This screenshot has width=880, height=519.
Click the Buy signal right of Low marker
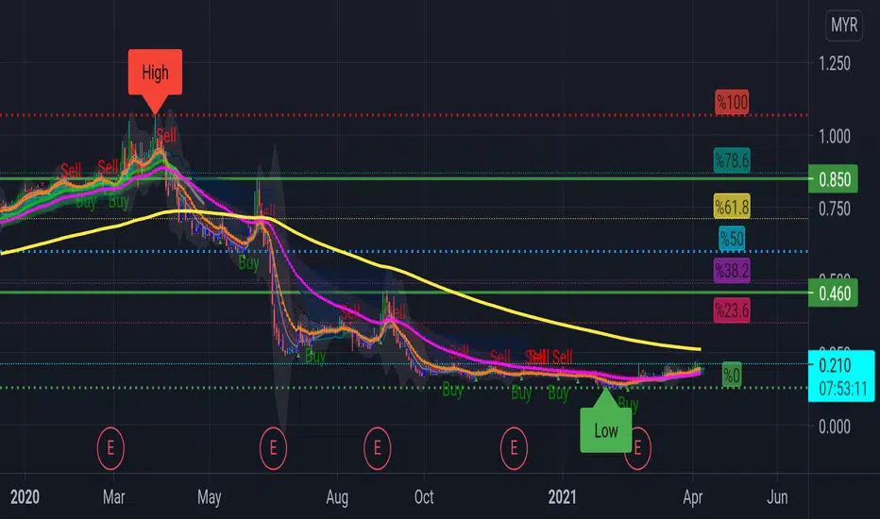628,404
